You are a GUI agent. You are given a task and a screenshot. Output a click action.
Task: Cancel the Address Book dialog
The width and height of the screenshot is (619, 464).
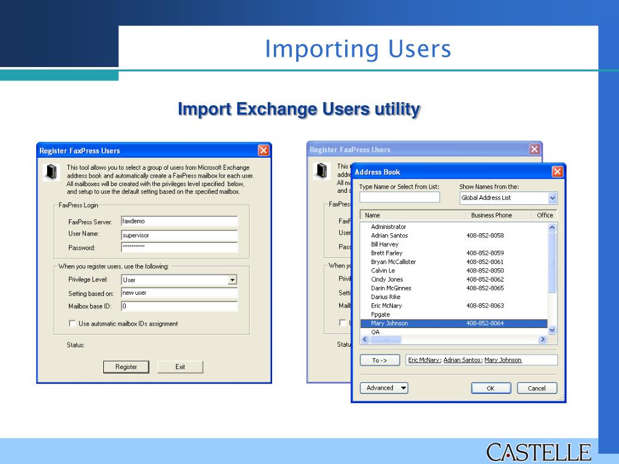(x=537, y=388)
